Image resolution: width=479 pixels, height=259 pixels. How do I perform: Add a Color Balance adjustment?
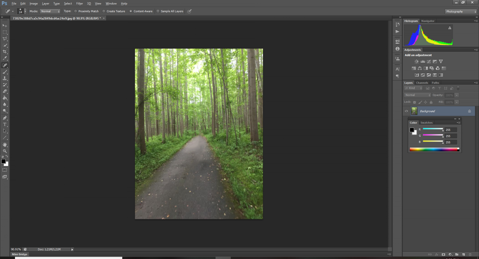[420, 68]
